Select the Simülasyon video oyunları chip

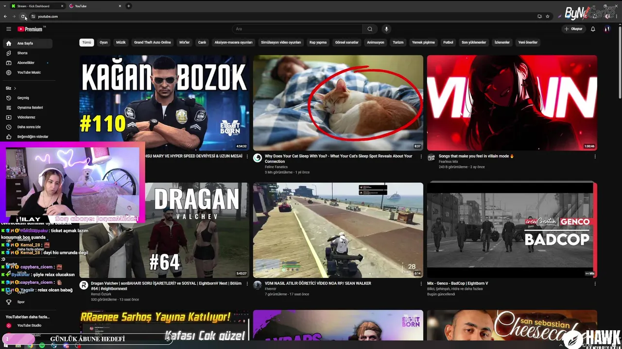pos(281,42)
